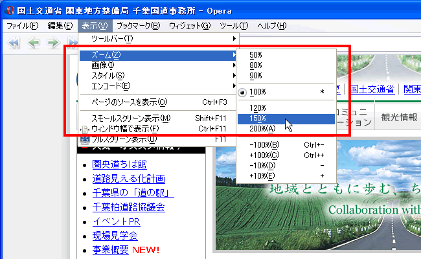421x259 pixels.
Task: Choose +100%(C) zoom increase
Action: pyautogui.click(x=286, y=155)
